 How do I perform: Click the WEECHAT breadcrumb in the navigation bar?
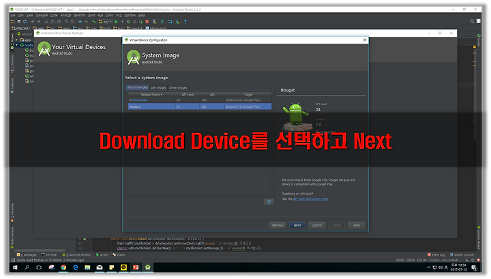pos(20,28)
